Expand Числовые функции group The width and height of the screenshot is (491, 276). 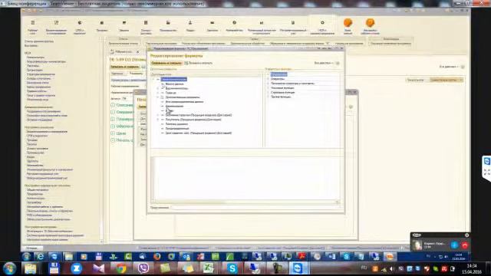point(268,88)
